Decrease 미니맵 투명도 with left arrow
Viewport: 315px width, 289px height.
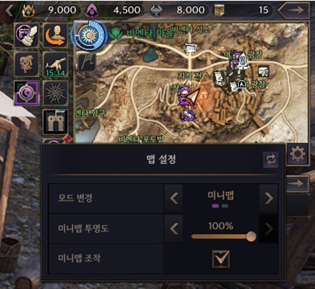174,229
